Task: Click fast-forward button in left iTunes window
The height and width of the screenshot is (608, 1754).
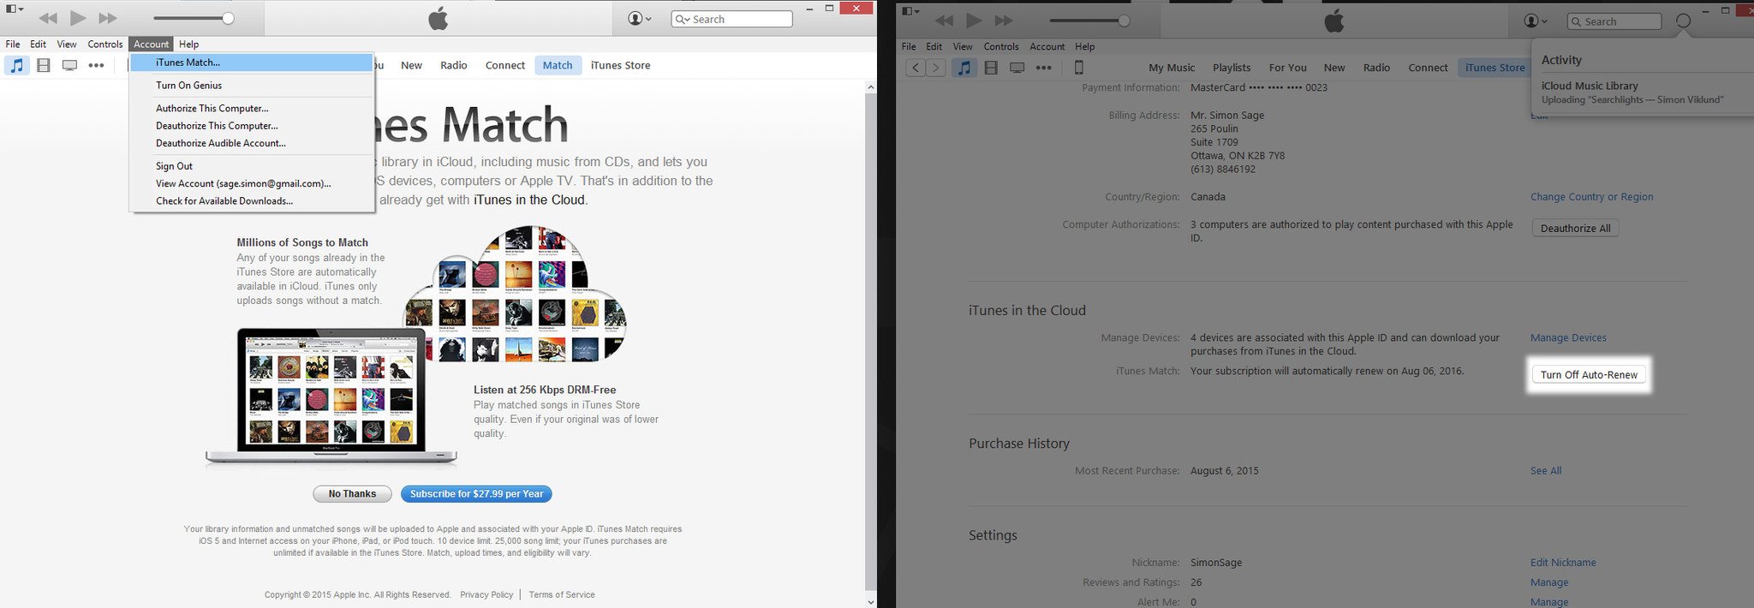Action: (108, 18)
